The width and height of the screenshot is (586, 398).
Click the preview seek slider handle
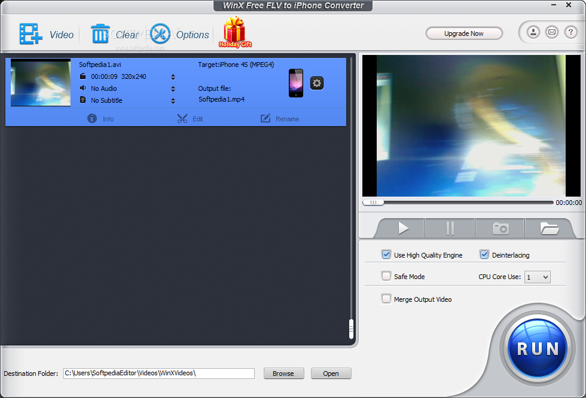pos(373,203)
